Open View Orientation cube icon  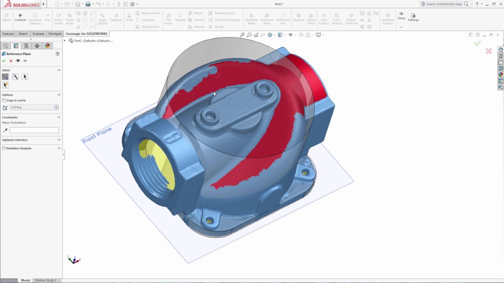[270, 35]
